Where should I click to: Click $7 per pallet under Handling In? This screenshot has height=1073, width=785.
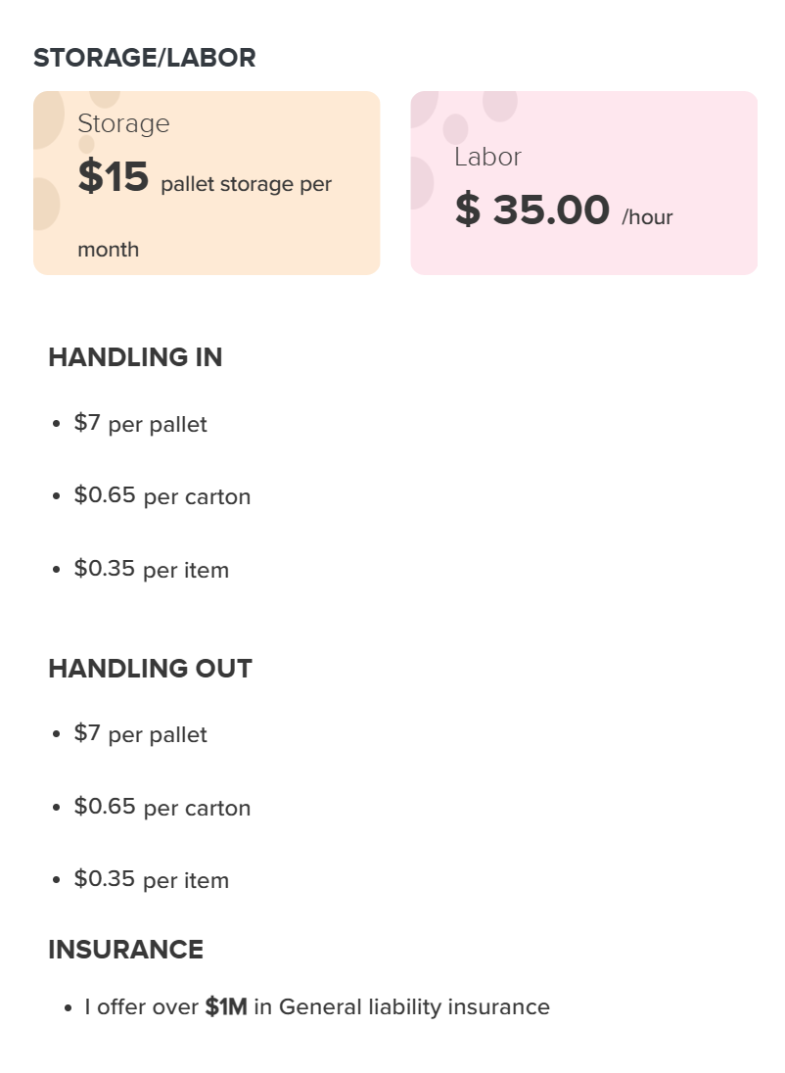click(x=140, y=424)
